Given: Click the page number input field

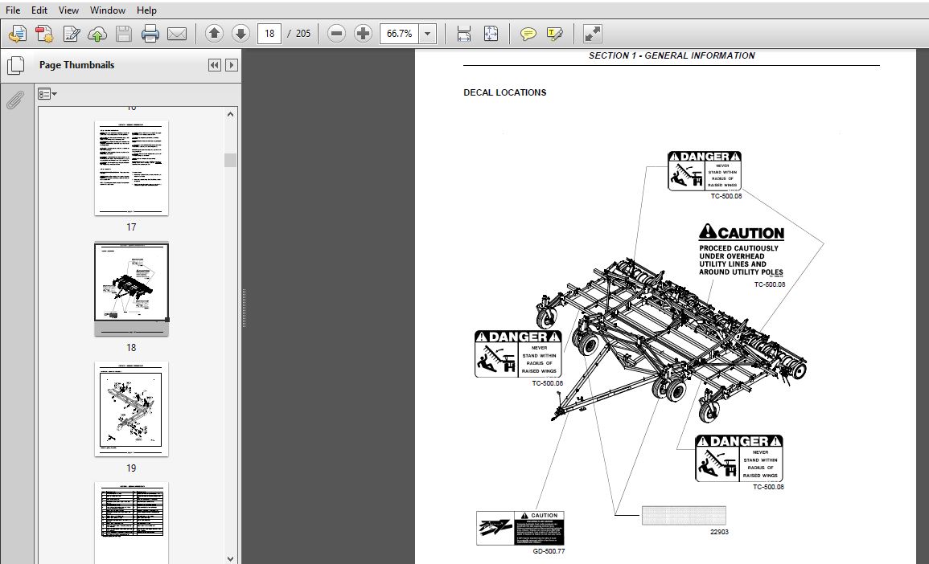Looking at the screenshot, I should click(269, 34).
